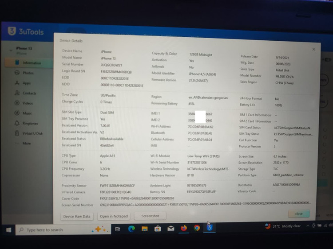Click Wi-Fi Serial Number 318732021206
The width and height of the screenshot is (333, 249).
pos(197,163)
